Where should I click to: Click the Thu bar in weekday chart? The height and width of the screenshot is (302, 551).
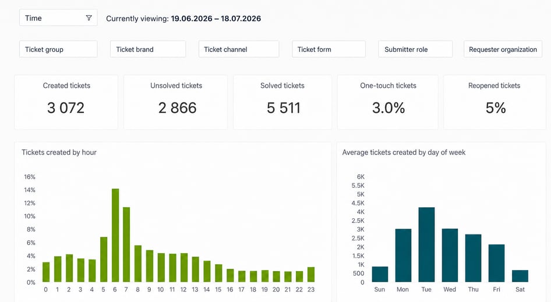pyautogui.click(x=474, y=258)
